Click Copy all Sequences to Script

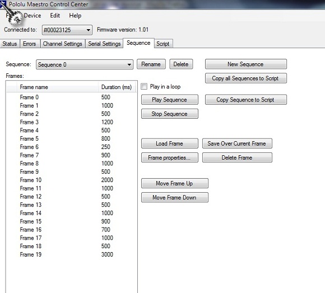[x=245, y=78]
